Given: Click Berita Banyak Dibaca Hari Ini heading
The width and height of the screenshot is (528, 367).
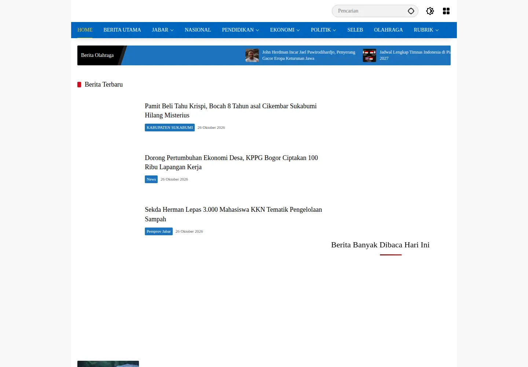Looking at the screenshot, I should coord(380,245).
